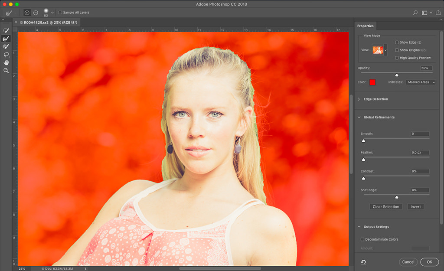
Task: Select the Hand tool
Action: [6, 62]
